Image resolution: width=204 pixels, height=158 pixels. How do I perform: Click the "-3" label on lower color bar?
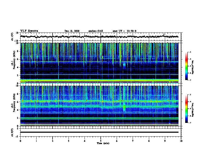pos(190,95)
